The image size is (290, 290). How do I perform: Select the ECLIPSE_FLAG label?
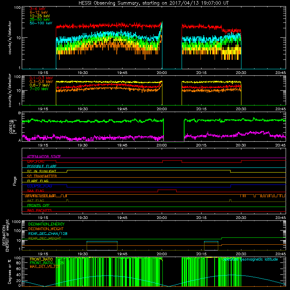(40, 186)
